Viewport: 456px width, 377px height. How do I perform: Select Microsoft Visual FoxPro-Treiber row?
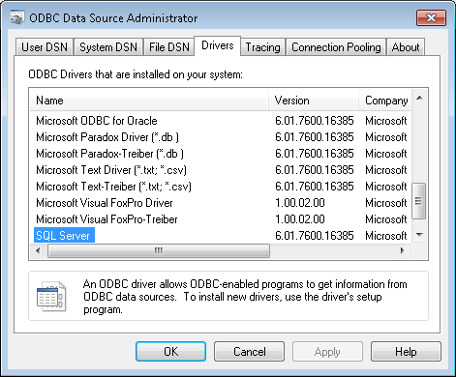(106, 219)
